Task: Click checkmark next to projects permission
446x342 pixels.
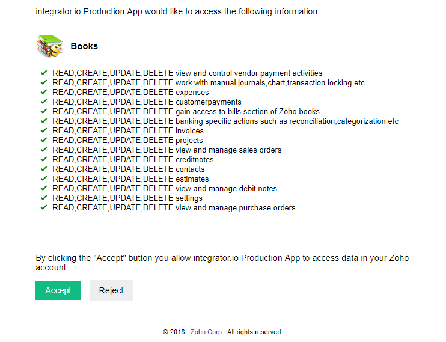Action: tap(44, 140)
